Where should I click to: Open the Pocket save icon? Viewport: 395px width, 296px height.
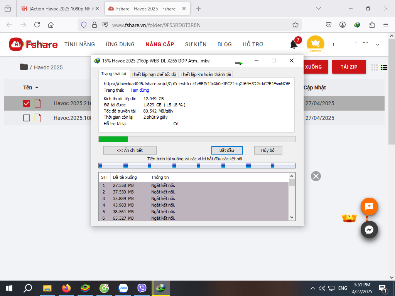coord(329,25)
